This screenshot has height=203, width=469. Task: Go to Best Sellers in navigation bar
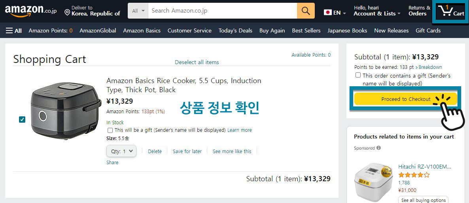(x=306, y=30)
